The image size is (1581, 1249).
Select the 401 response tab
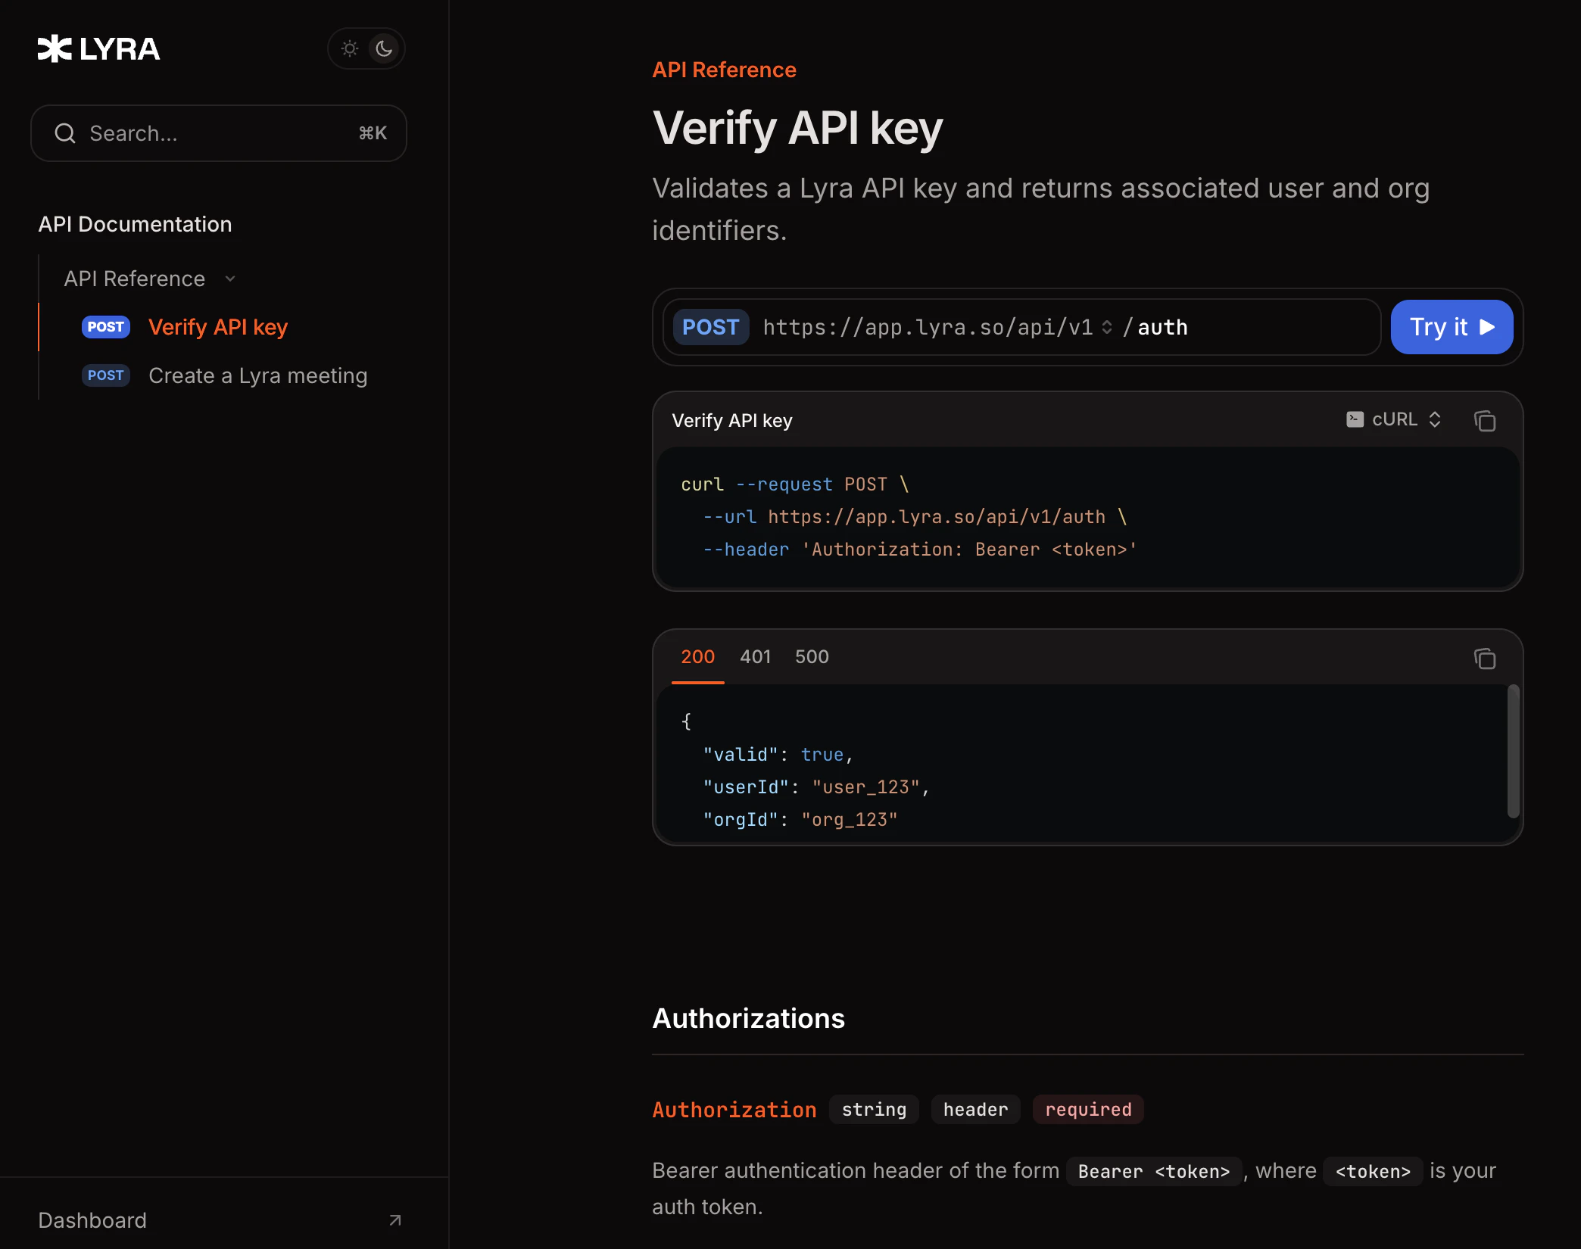755,656
